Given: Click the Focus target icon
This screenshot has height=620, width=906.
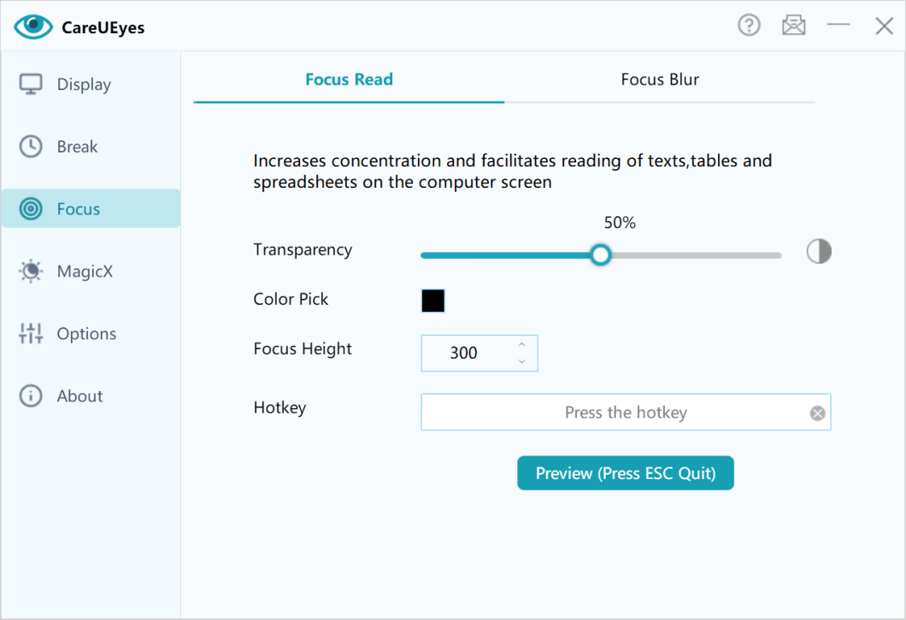Looking at the screenshot, I should (x=31, y=208).
